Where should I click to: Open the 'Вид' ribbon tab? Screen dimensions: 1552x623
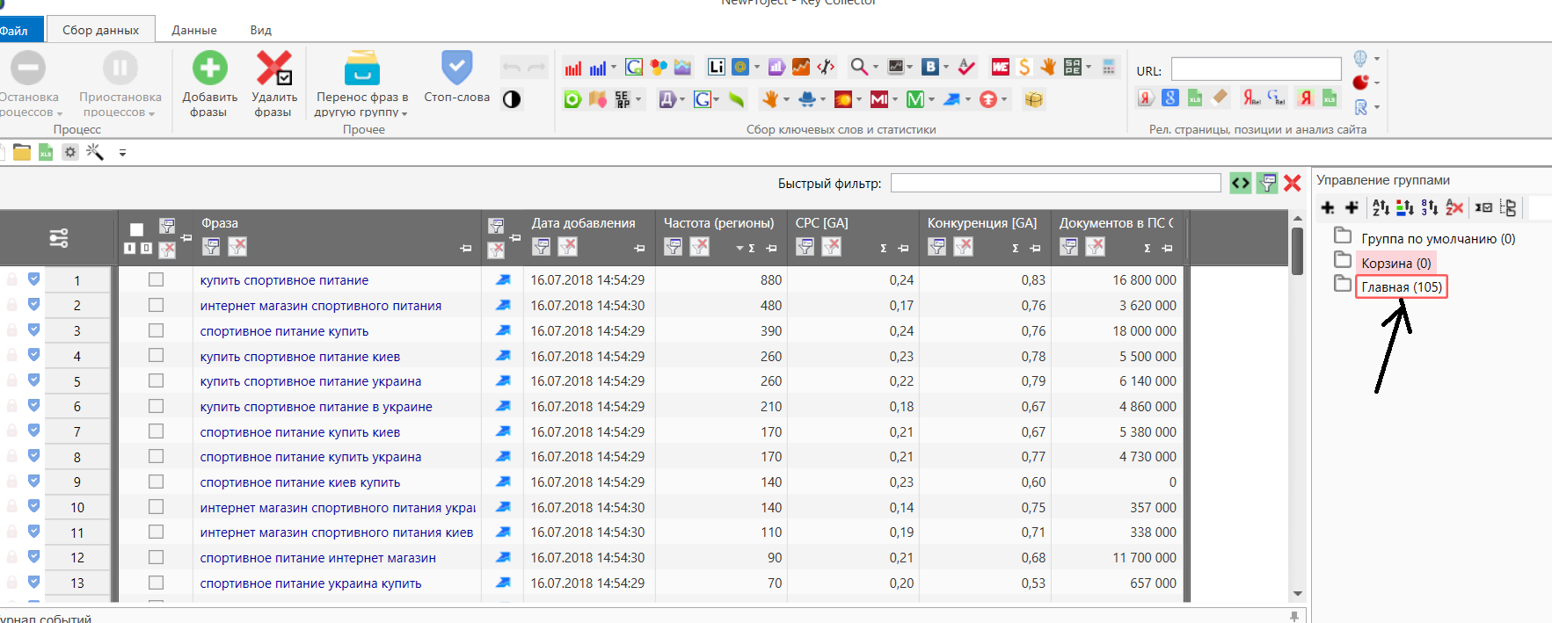(x=260, y=30)
